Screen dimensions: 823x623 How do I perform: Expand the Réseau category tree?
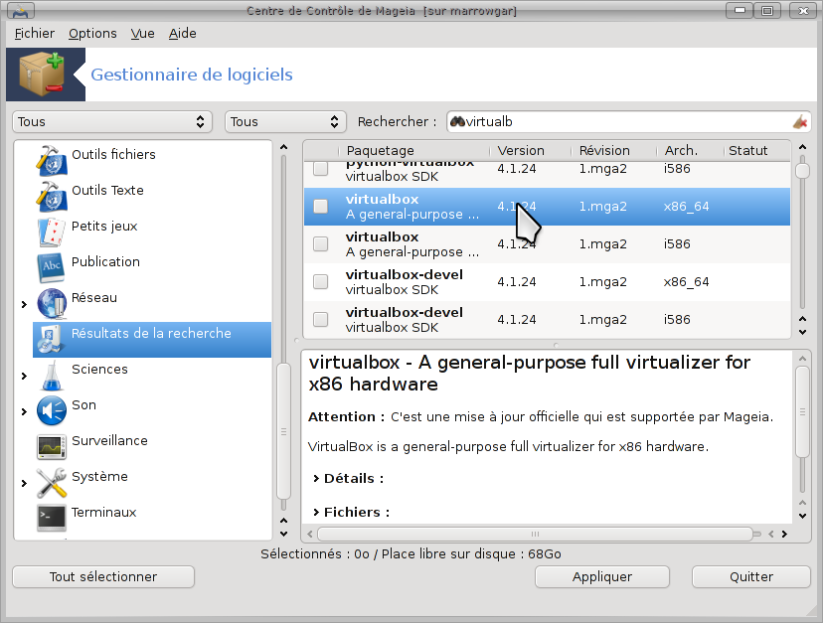tap(24, 304)
